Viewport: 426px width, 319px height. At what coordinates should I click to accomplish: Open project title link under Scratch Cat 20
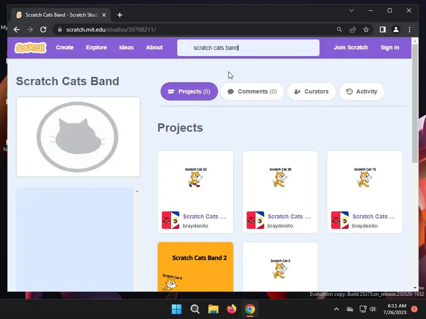[x=289, y=216]
